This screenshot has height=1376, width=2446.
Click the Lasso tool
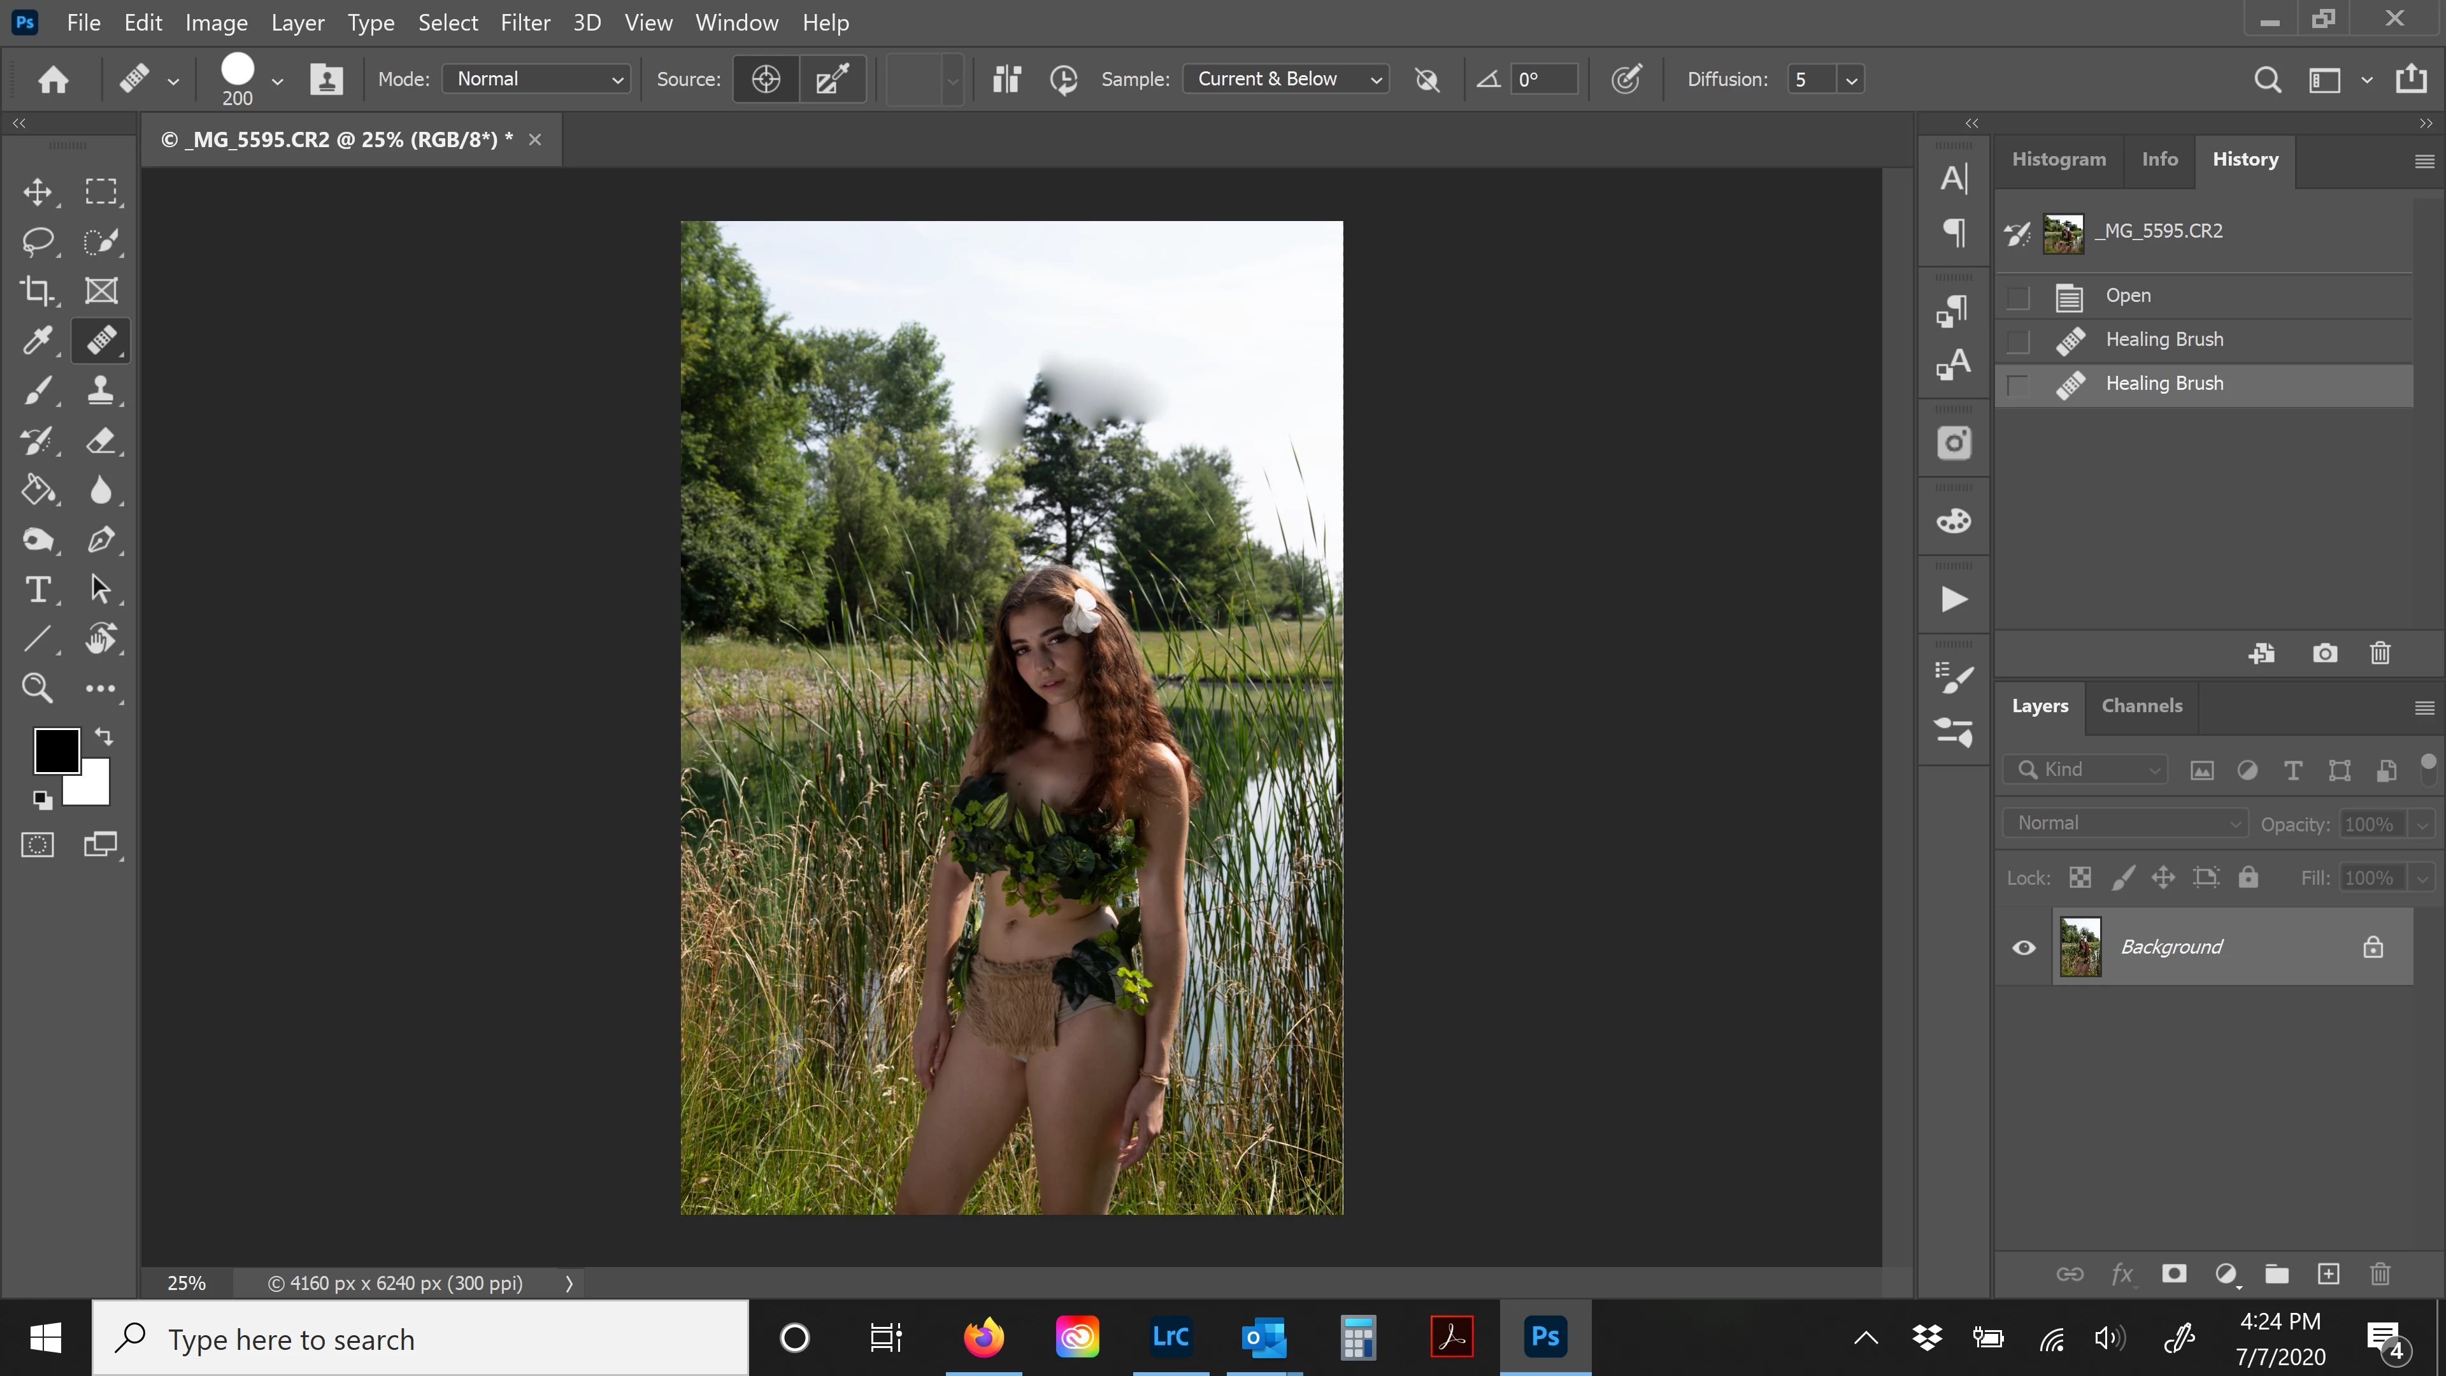pyautogui.click(x=37, y=241)
